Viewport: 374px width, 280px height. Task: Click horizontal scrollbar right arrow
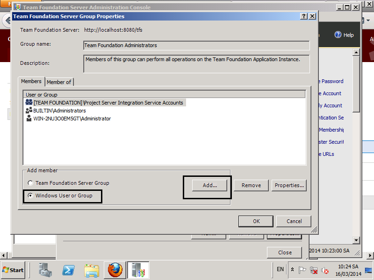[x=371, y=256]
